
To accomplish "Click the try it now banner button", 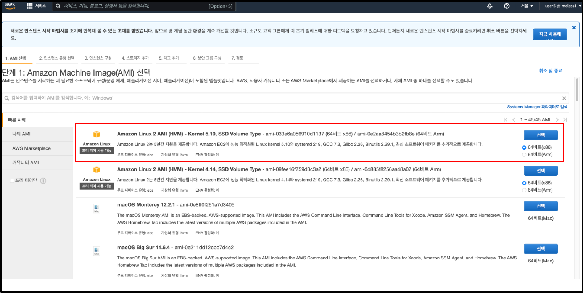I will click(550, 34).
